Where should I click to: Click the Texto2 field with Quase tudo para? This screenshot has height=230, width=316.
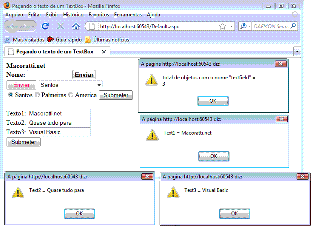point(59,123)
